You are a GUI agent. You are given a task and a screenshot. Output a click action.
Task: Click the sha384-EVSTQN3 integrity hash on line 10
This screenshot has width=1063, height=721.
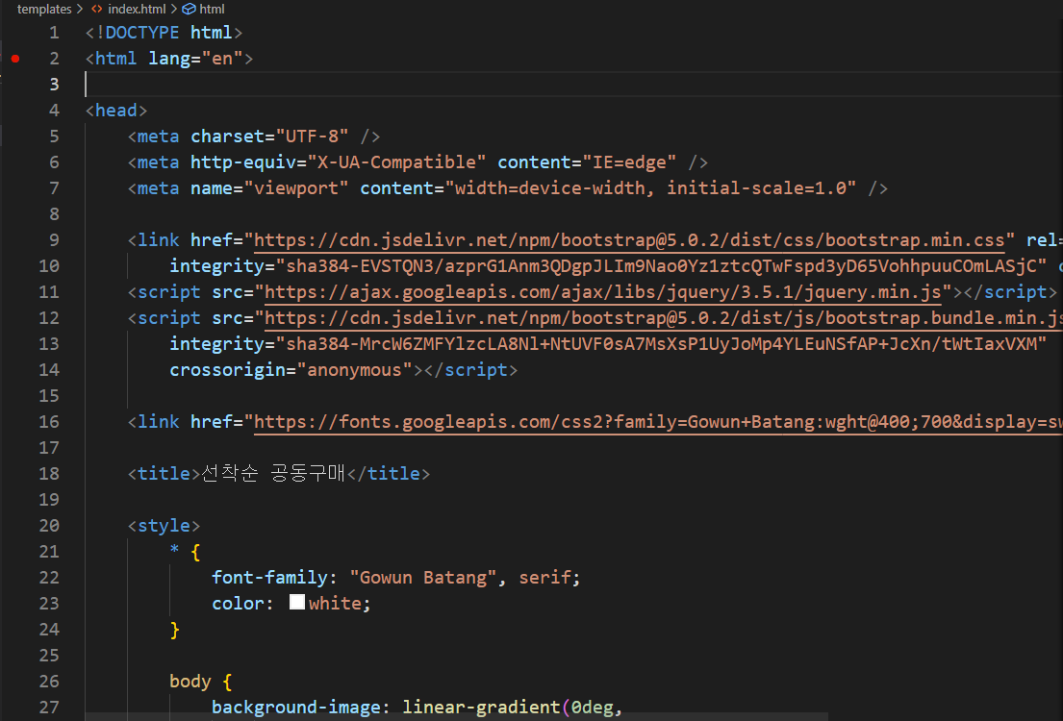click(x=661, y=266)
